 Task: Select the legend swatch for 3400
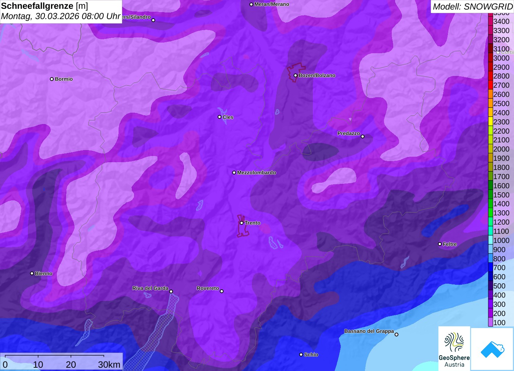click(491, 21)
